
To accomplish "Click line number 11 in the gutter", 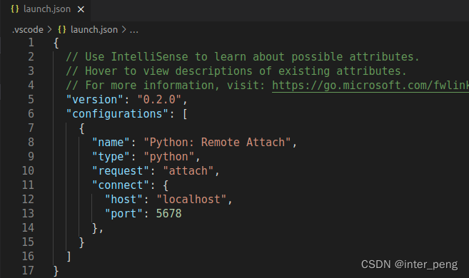I will [28, 185].
